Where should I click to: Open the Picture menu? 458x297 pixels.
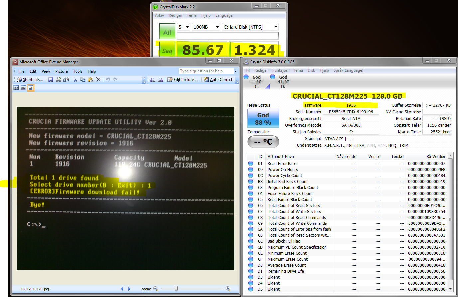(x=61, y=71)
